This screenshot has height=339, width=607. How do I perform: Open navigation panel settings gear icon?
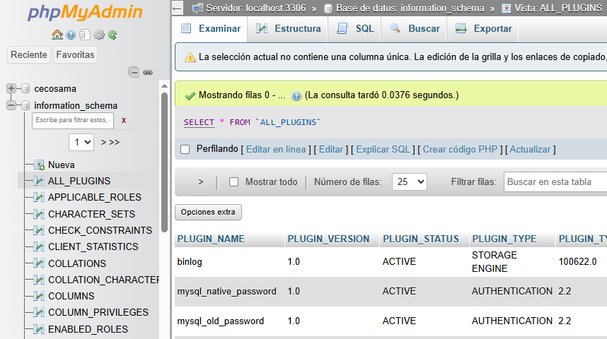[x=99, y=35]
